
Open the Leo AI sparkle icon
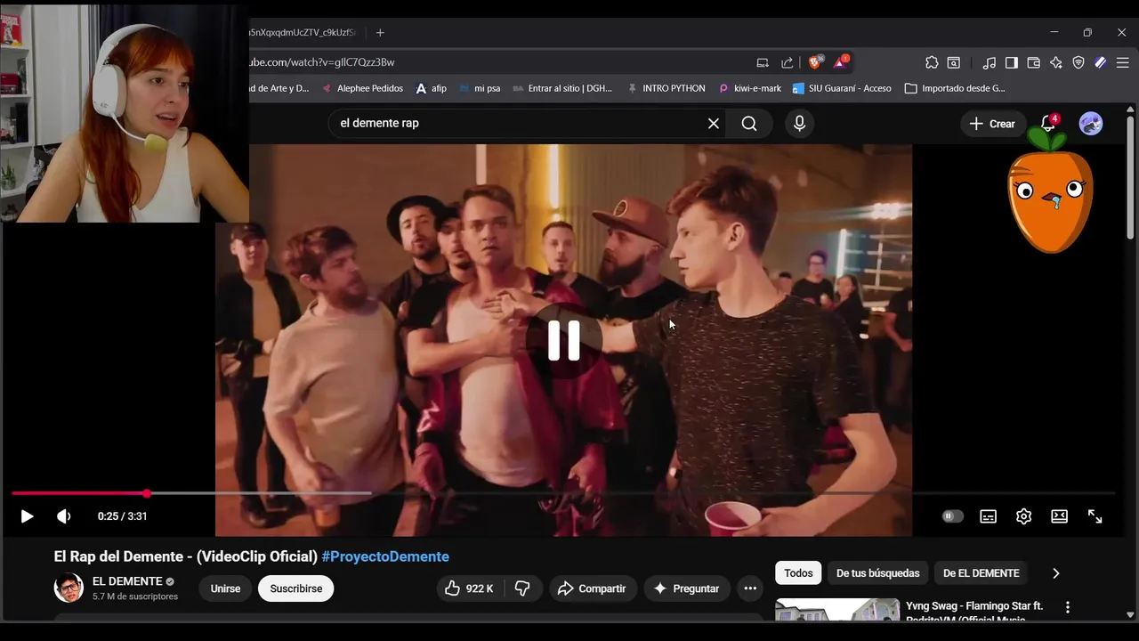pyautogui.click(x=1056, y=62)
